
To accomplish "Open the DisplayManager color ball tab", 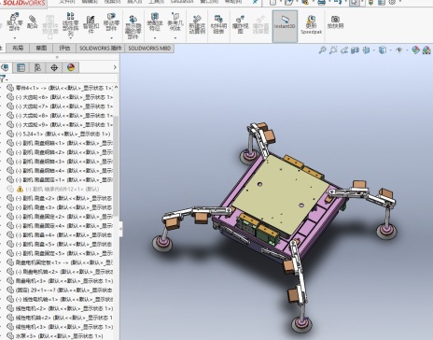I will (71, 67).
